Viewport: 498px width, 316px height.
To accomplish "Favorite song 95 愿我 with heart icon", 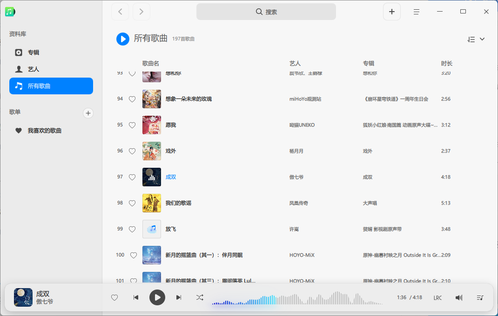I will coord(132,125).
